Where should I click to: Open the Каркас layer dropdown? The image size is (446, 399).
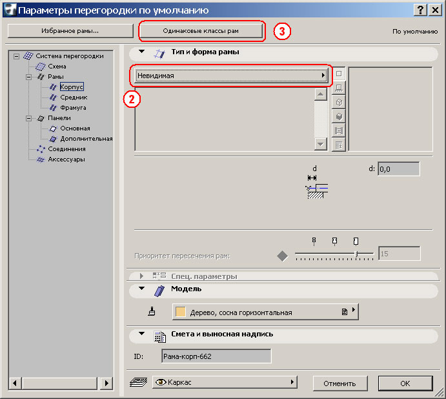225,383
